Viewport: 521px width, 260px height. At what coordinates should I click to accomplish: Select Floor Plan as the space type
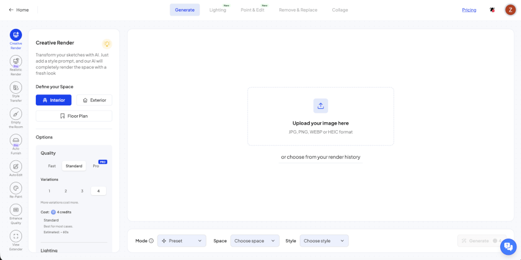(74, 116)
